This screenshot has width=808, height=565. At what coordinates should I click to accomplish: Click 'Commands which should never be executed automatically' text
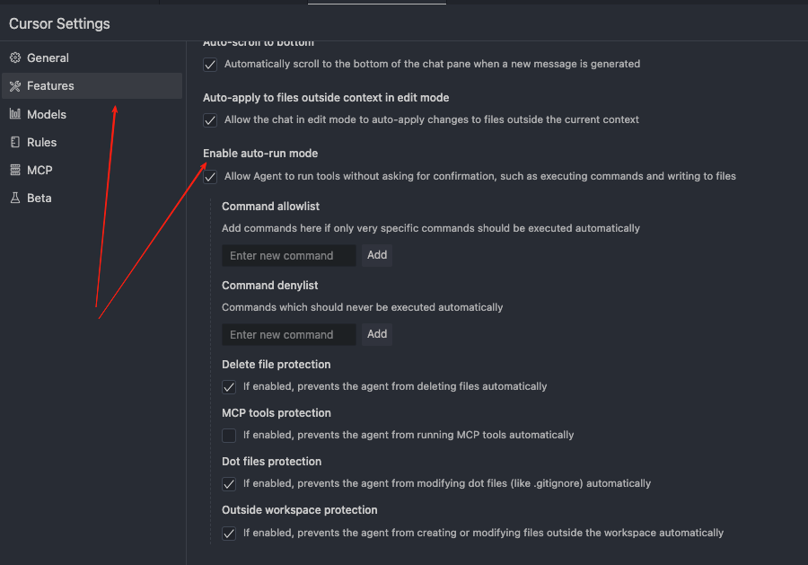tap(363, 307)
